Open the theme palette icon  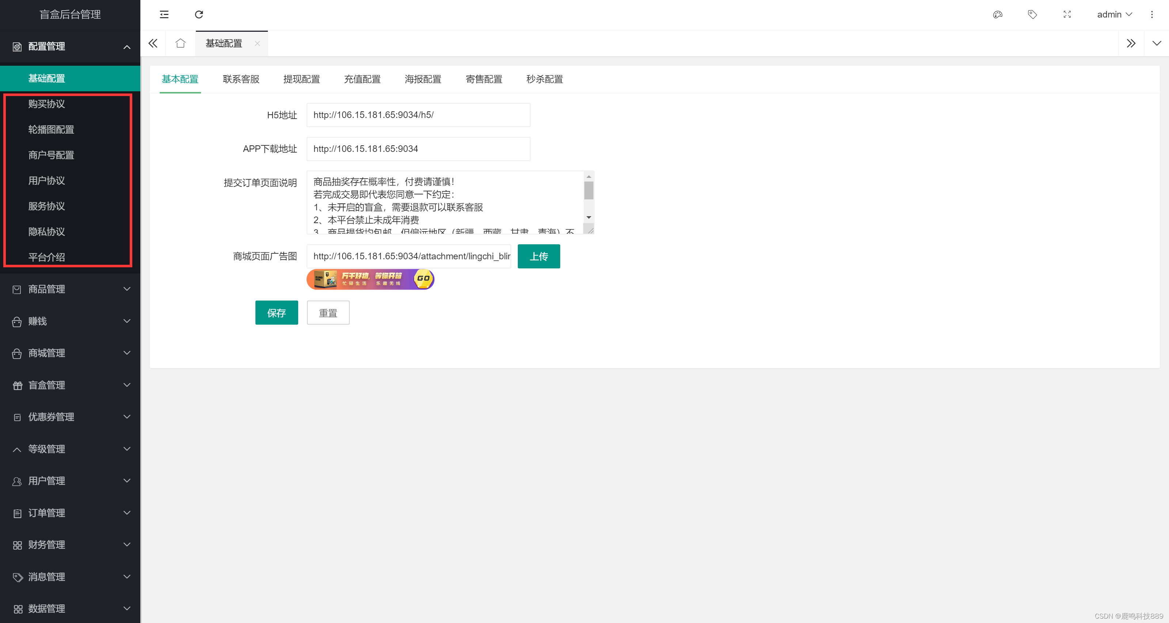[998, 15]
